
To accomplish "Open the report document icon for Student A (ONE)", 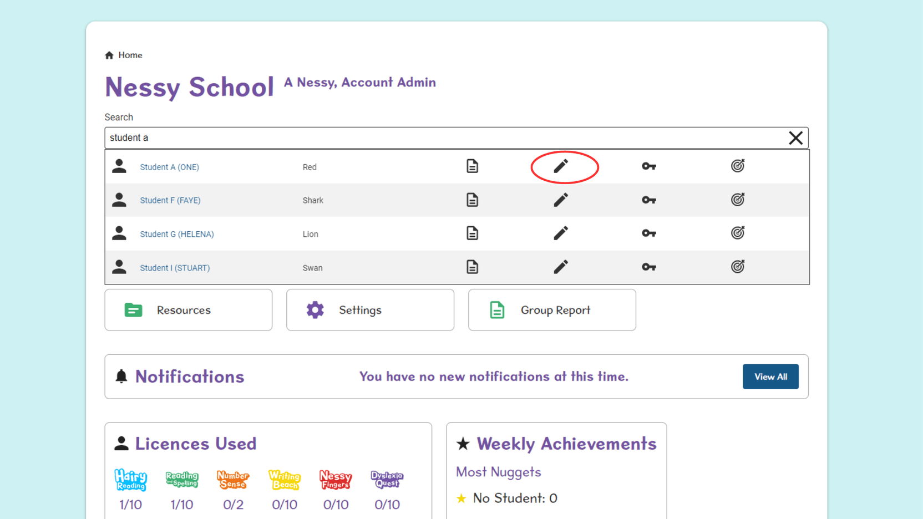I will pos(472,166).
